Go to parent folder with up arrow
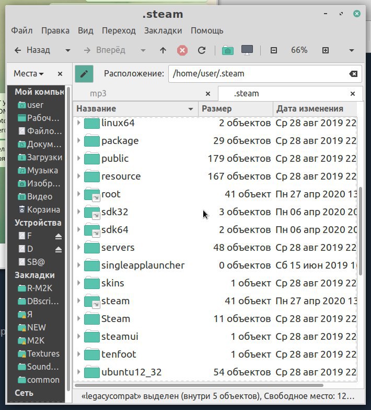371x410 pixels. pyautogui.click(x=163, y=50)
